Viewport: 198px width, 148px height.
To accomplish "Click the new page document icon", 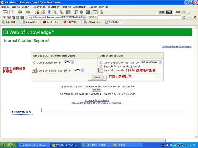I will (11, 12).
